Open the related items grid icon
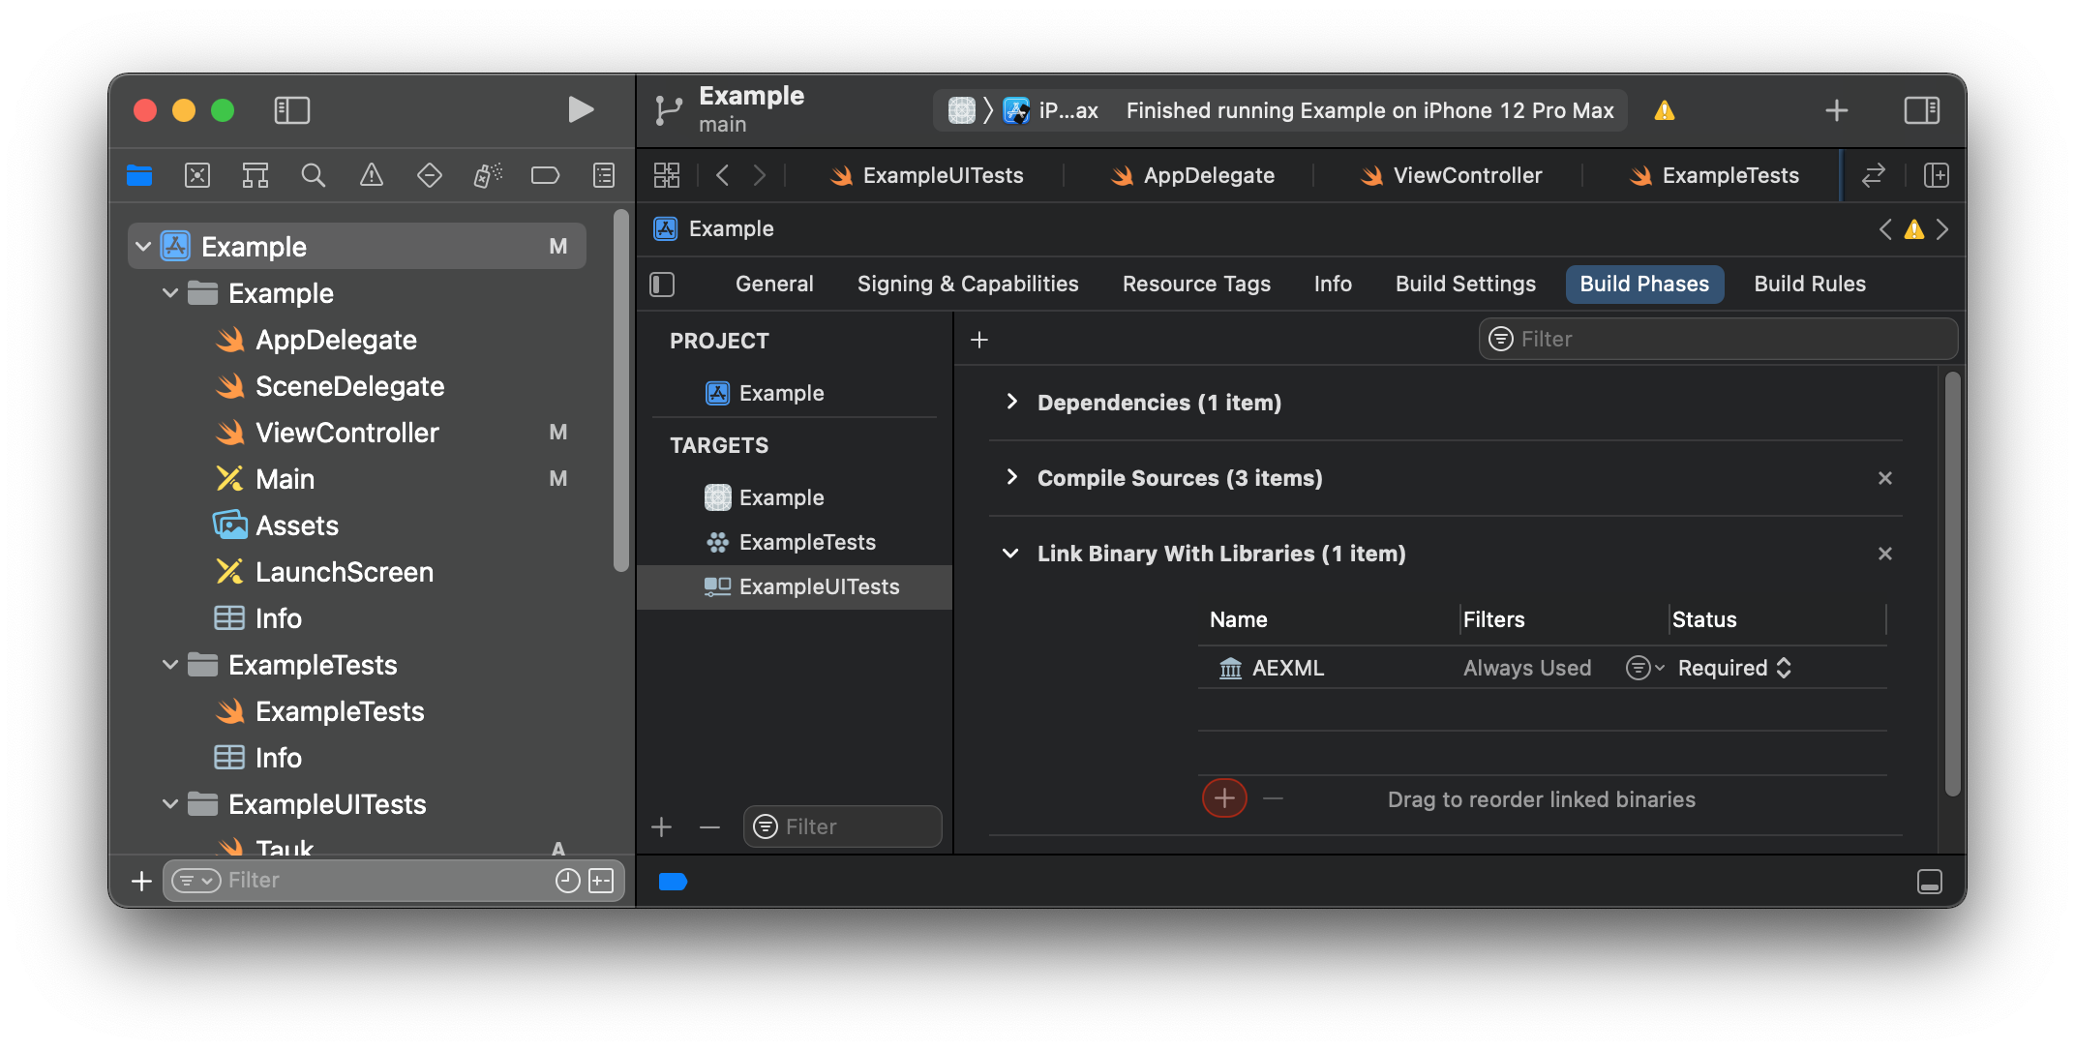Viewport: 2075px width, 1051px height. pos(667,175)
